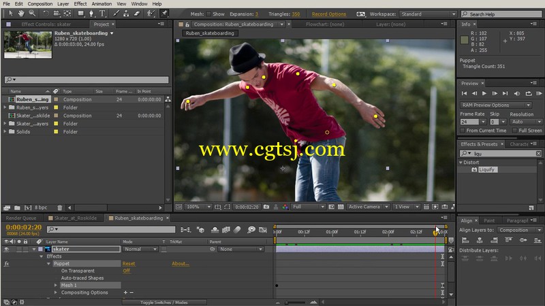
Task: Select the Zoom magnifier tool
Action: [32, 13]
